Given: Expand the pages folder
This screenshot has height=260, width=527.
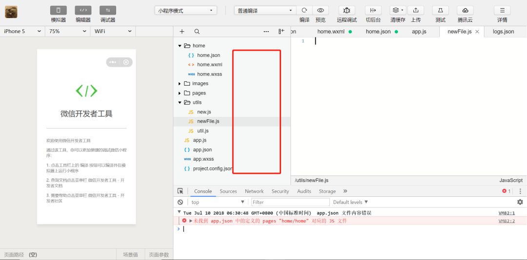Looking at the screenshot, I should click(180, 93).
